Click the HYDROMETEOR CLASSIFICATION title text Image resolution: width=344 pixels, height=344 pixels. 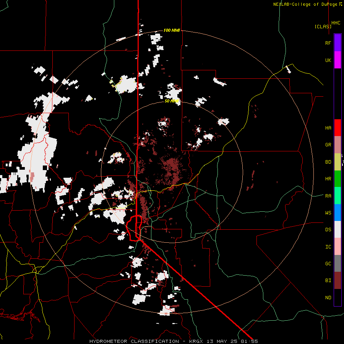click(x=134, y=341)
